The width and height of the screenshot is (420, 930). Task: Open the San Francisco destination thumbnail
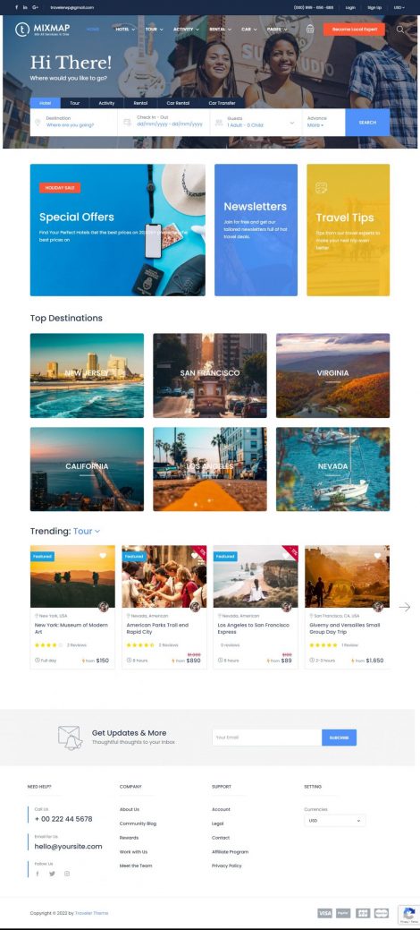(210, 375)
